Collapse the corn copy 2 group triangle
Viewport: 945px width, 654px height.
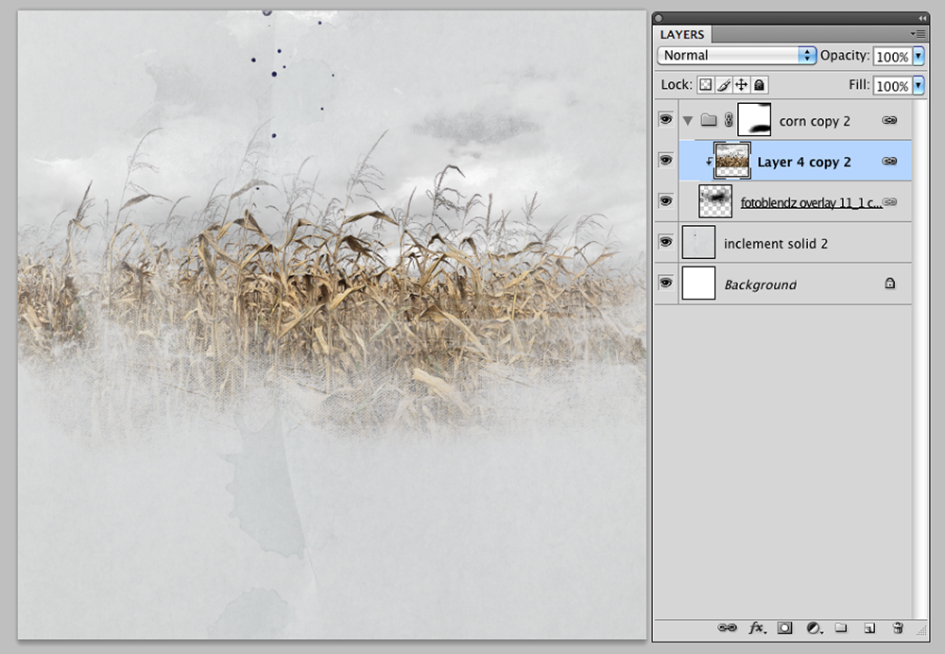pos(688,121)
